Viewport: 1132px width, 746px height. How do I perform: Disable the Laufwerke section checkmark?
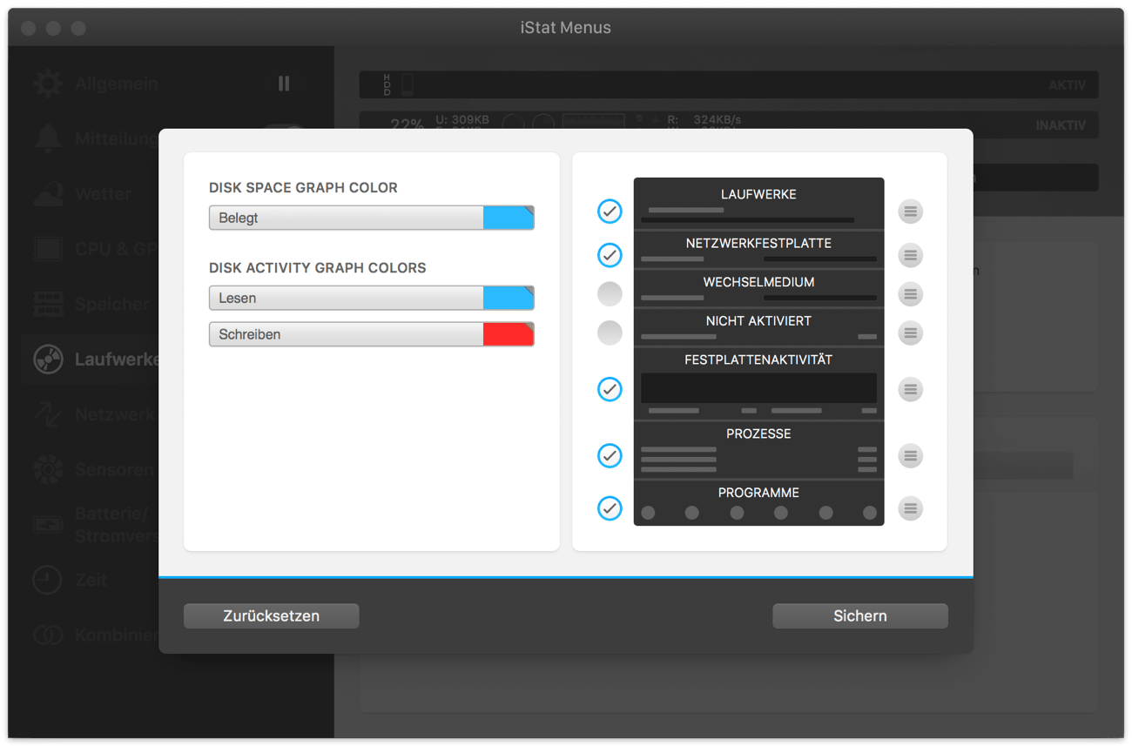(x=610, y=212)
